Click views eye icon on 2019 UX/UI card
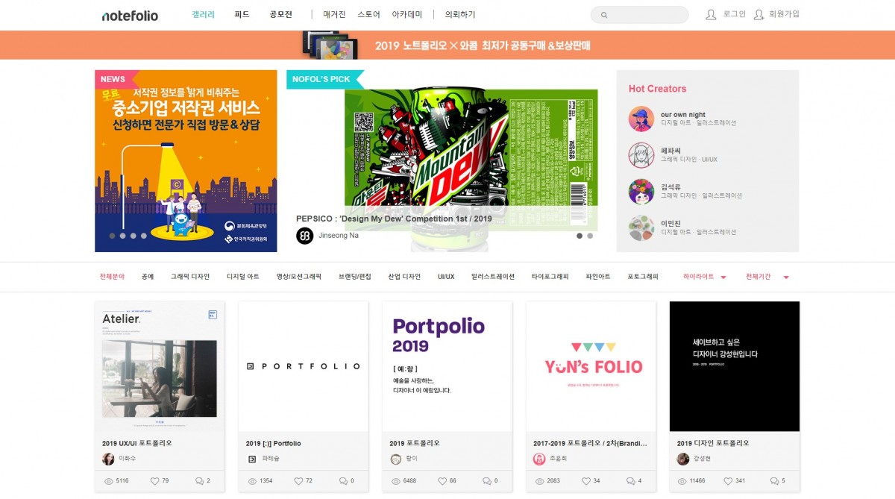 109,481
